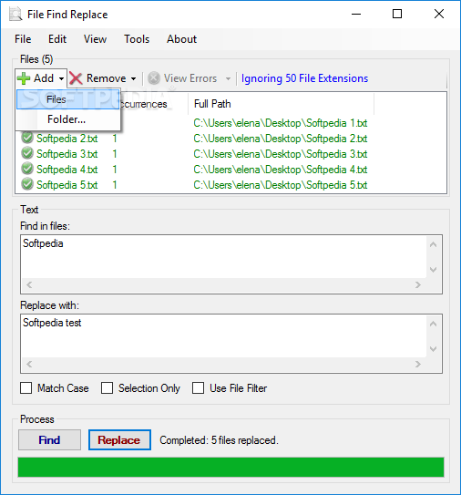This screenshot has height=495, width=461.
Task: Click left arrow of Replace with horizontal scrollbar
Action: coord(29,364)
